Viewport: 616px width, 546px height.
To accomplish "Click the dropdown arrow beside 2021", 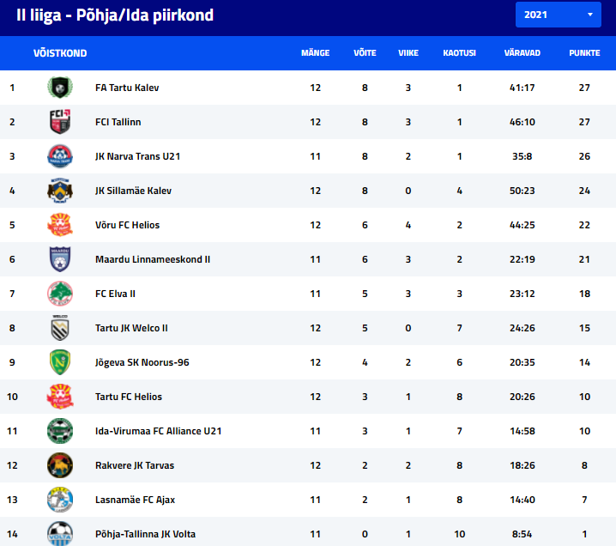I will 589,15.
